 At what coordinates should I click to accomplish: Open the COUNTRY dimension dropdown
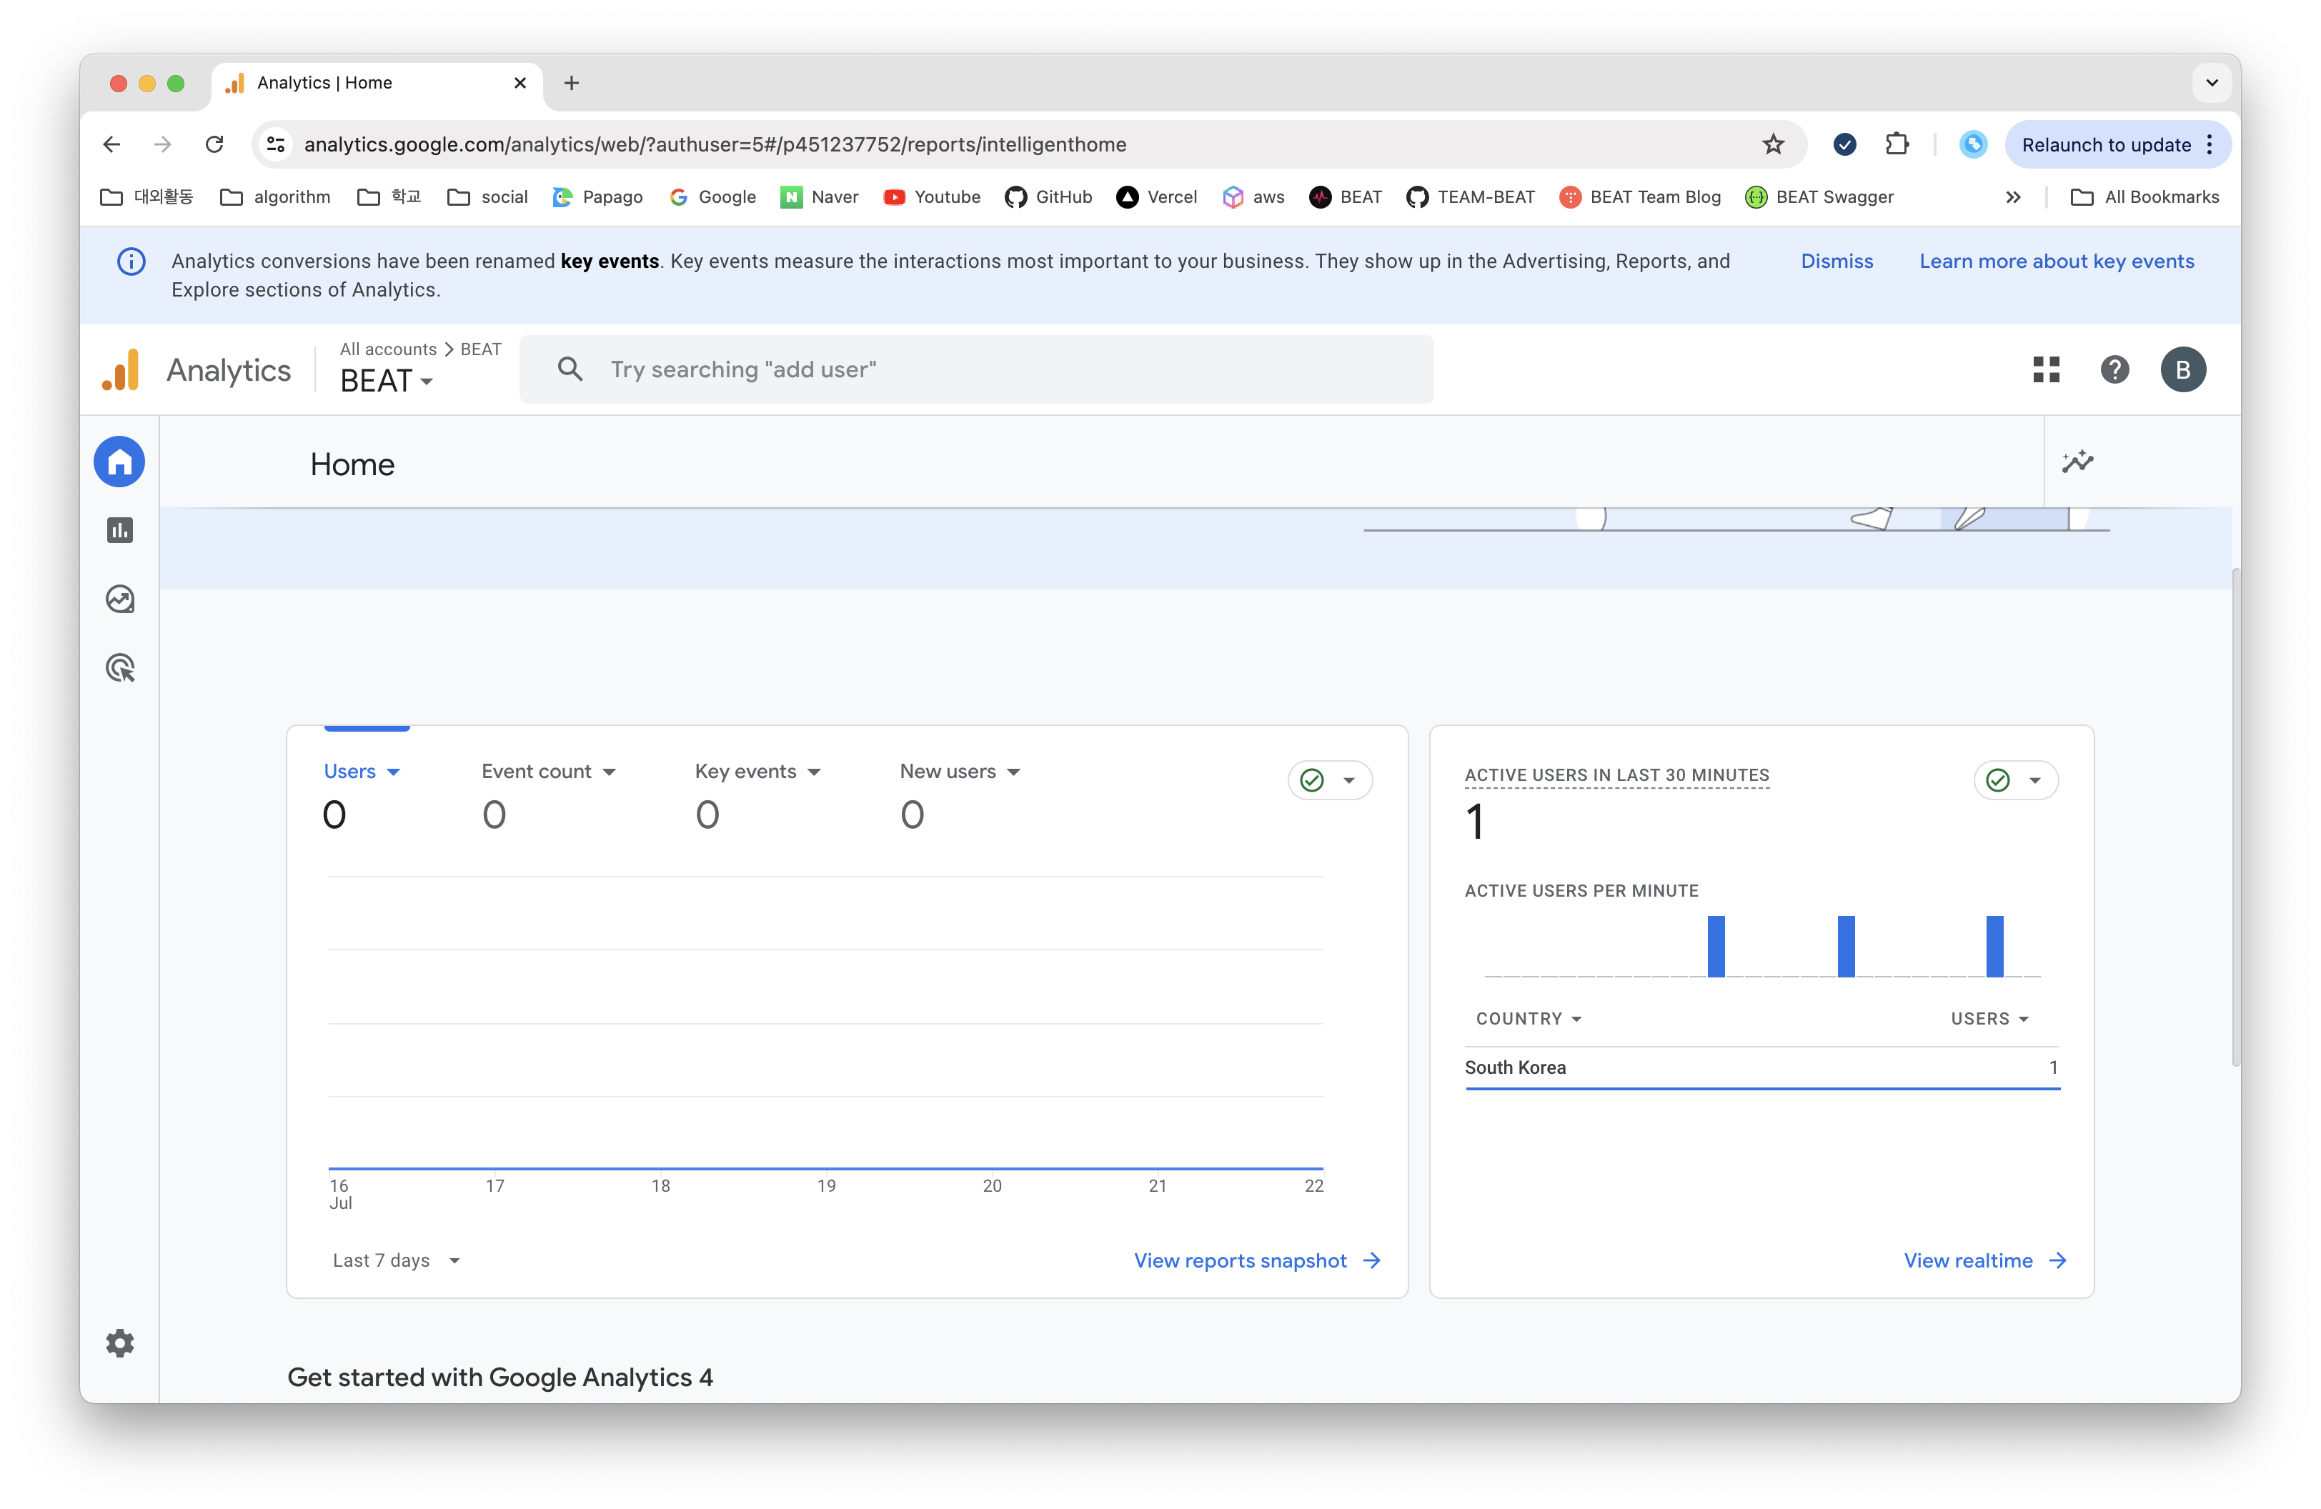coord(1528,1019)
